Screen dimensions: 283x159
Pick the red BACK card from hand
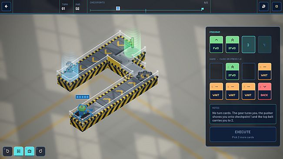(265, 91)
